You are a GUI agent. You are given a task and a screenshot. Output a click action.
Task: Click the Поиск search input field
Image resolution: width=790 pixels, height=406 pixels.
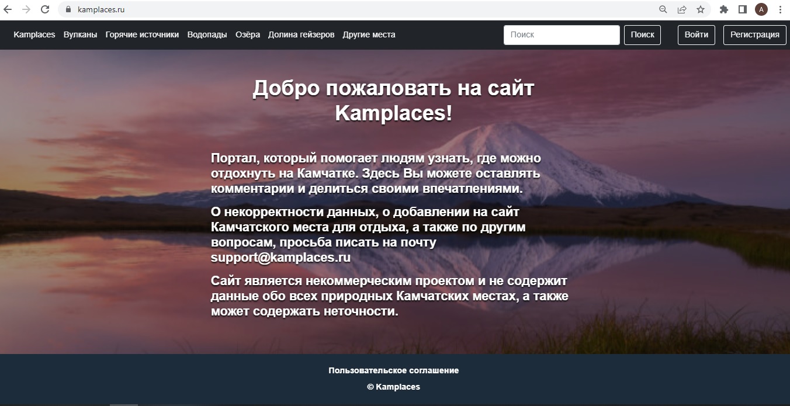(562, 34)
